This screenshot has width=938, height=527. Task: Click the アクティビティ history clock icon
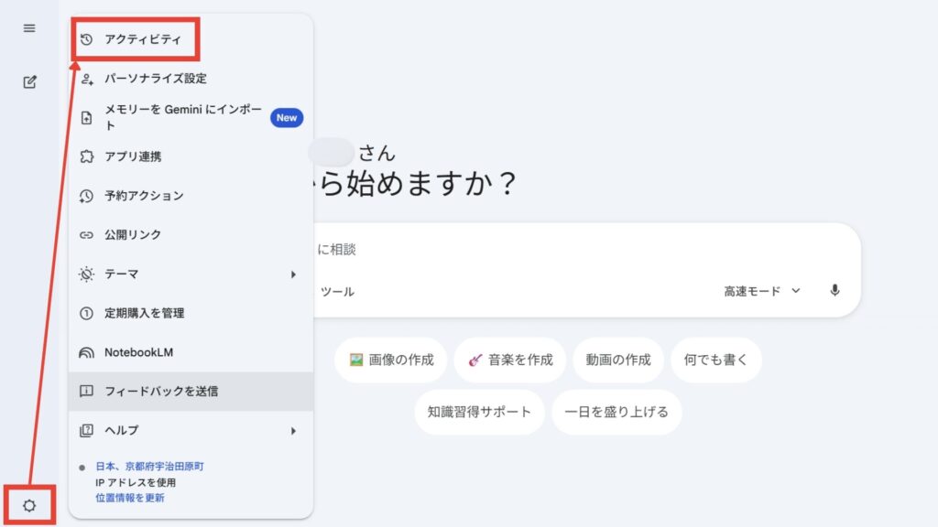87,40
